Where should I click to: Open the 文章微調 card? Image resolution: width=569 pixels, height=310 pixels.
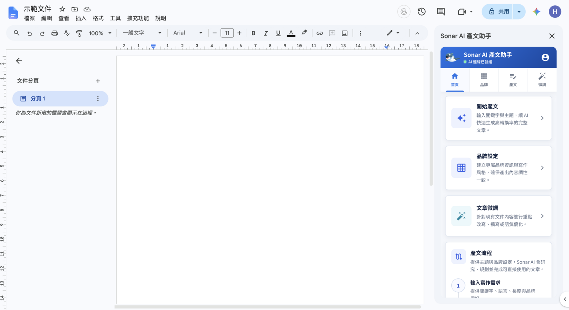498,216
